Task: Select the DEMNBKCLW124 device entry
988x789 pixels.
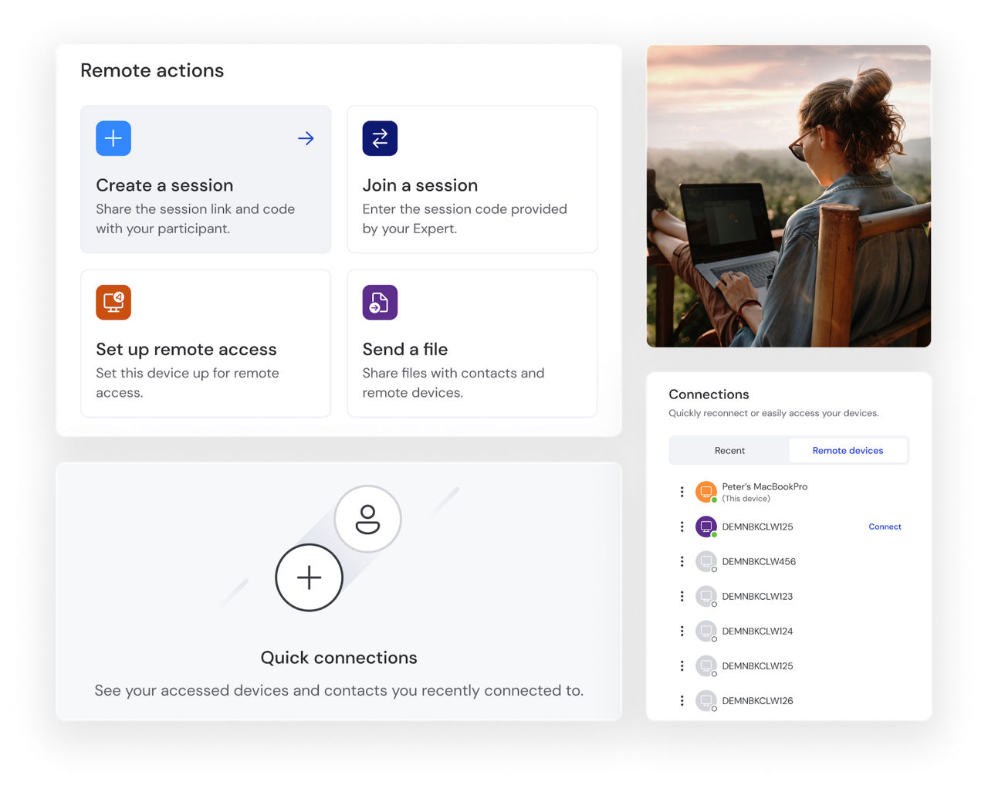Action: [756, 632]
